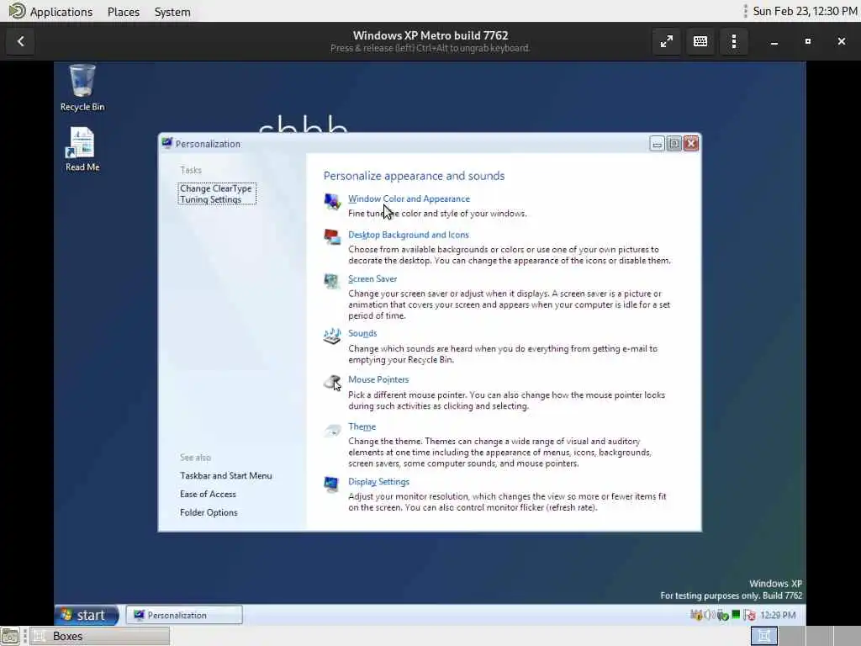Open the Mouse Pointers link

[x=378, y=379]
